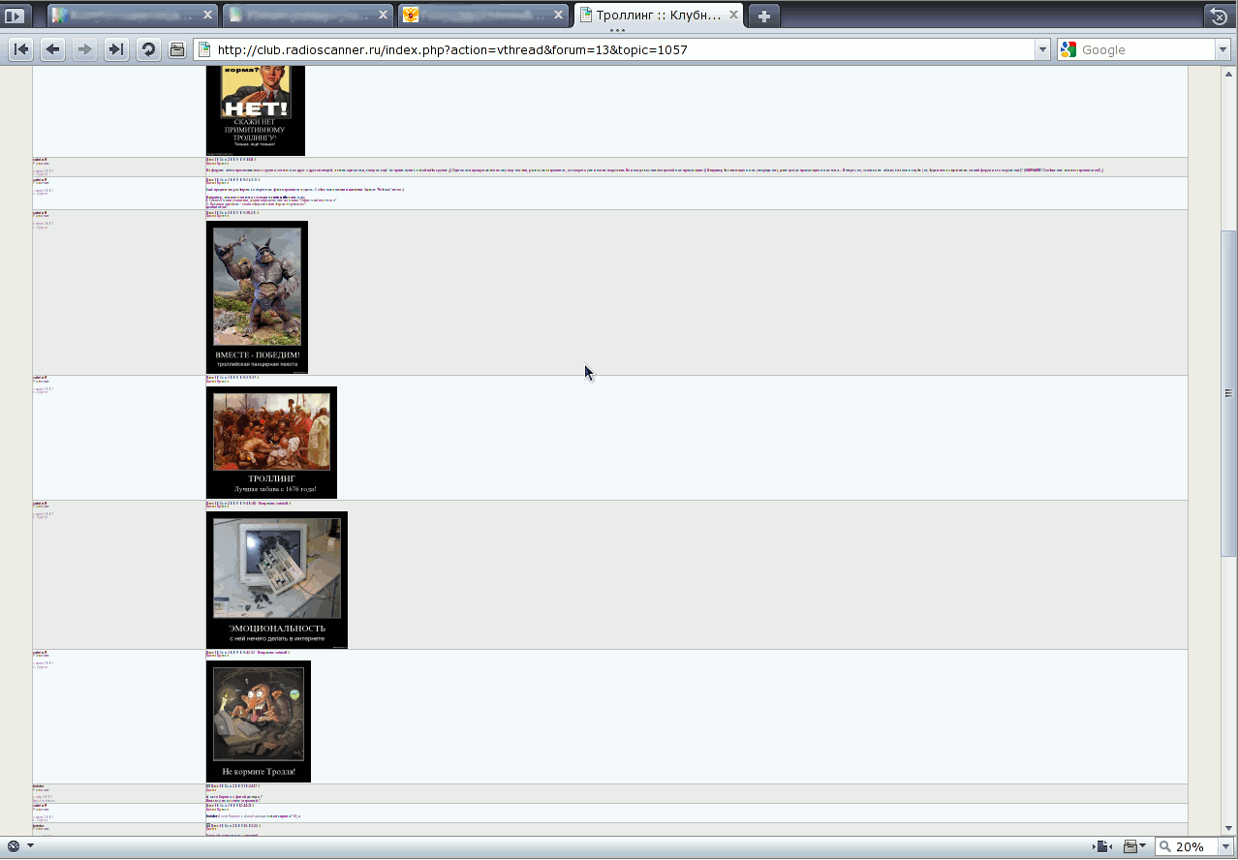Click the scrollbar down arrow

click(1228, 828)
